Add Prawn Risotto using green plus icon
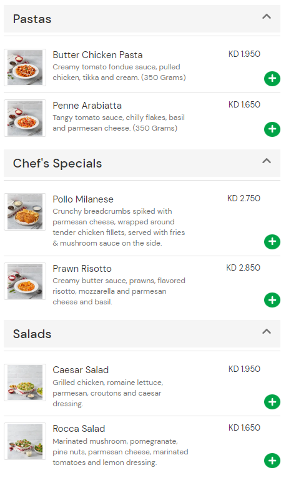Image resolution: width=286 pixels, height=480 pixels. (x=272, y=300)
